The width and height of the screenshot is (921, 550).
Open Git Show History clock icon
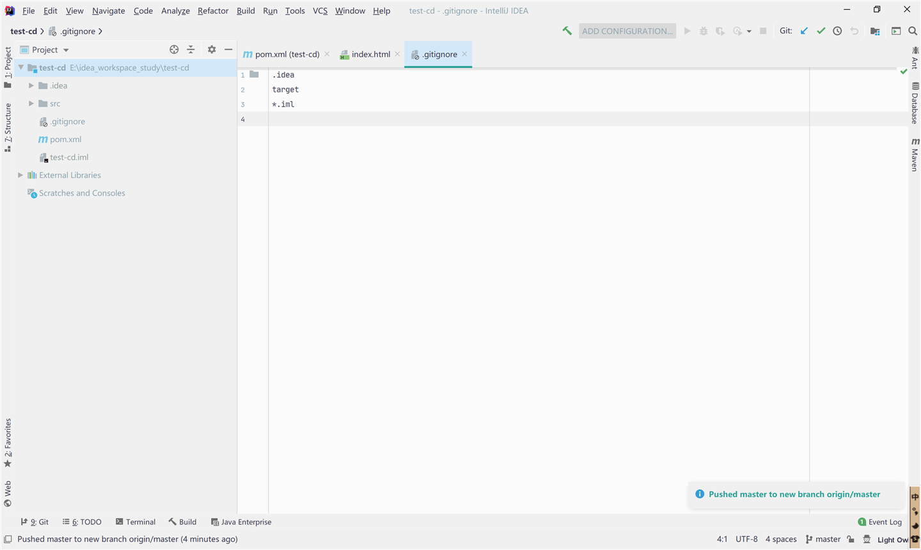click(837, 31)
